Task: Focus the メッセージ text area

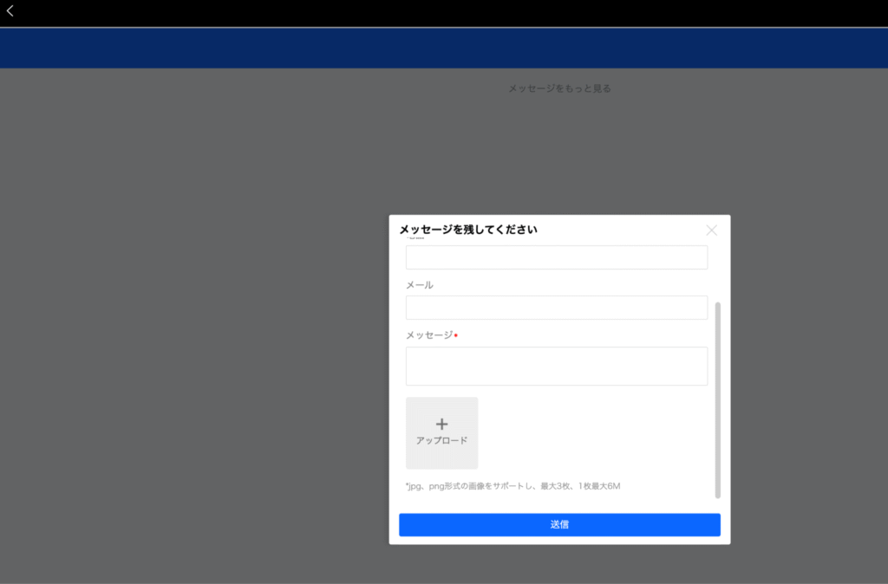Action: 556,367
